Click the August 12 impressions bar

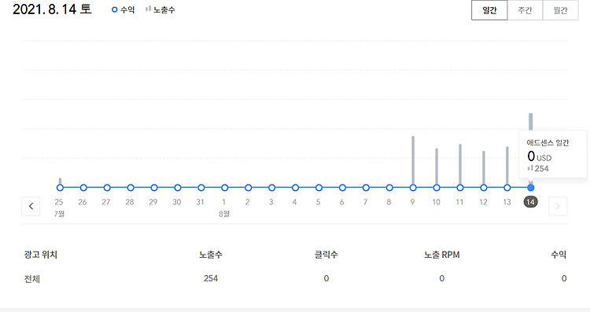click(484, 167)
